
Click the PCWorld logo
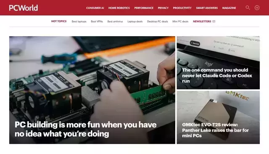24,8
